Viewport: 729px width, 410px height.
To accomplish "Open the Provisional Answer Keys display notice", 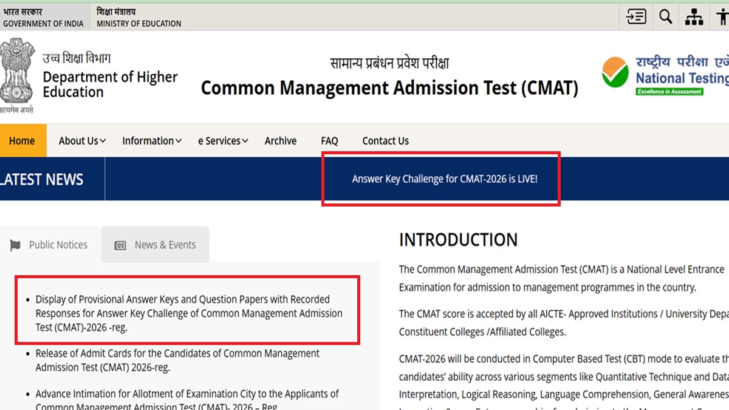I will [x=188, y=313].
